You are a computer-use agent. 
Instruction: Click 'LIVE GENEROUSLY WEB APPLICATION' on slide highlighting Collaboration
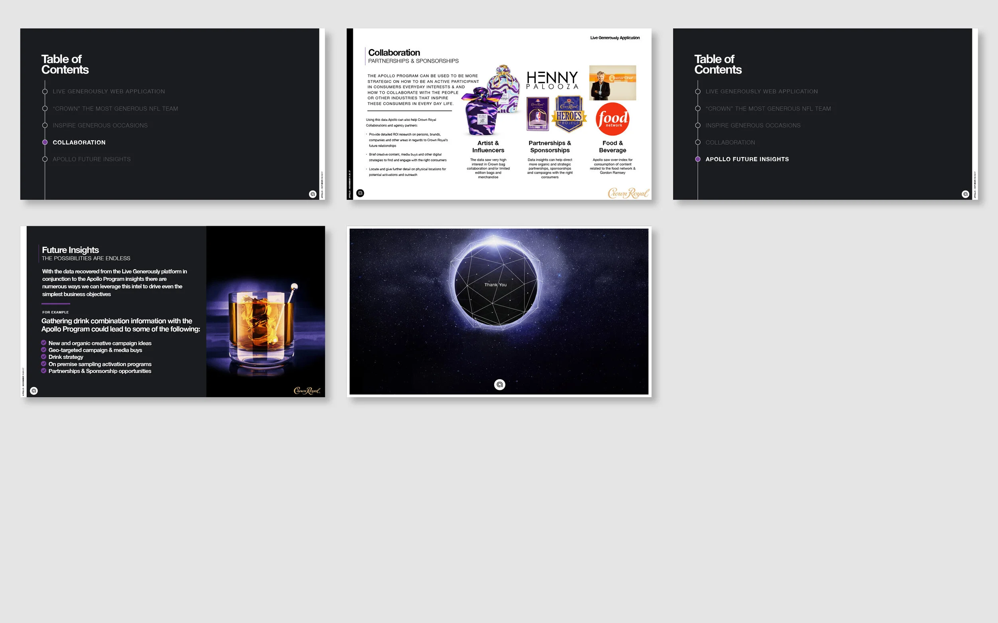(x=109, y=91)
